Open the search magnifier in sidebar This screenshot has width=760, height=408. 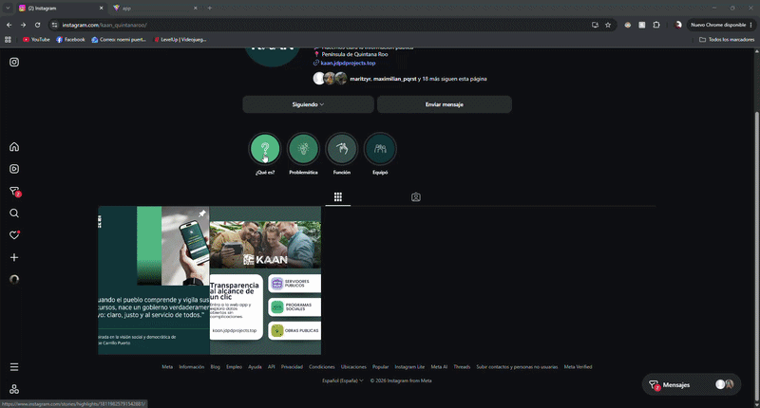[14, 213]
